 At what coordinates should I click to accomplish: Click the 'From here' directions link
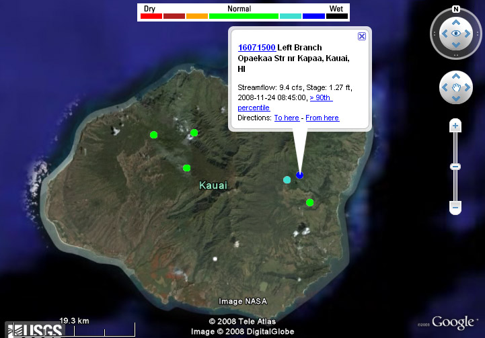pyautogui.click(x=322, y=118)
